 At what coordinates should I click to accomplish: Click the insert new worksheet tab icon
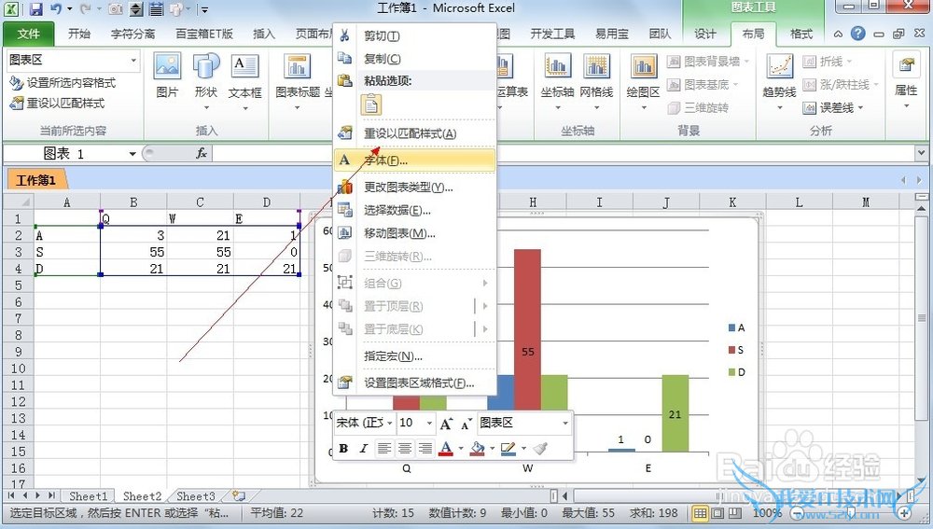[239, 495]
